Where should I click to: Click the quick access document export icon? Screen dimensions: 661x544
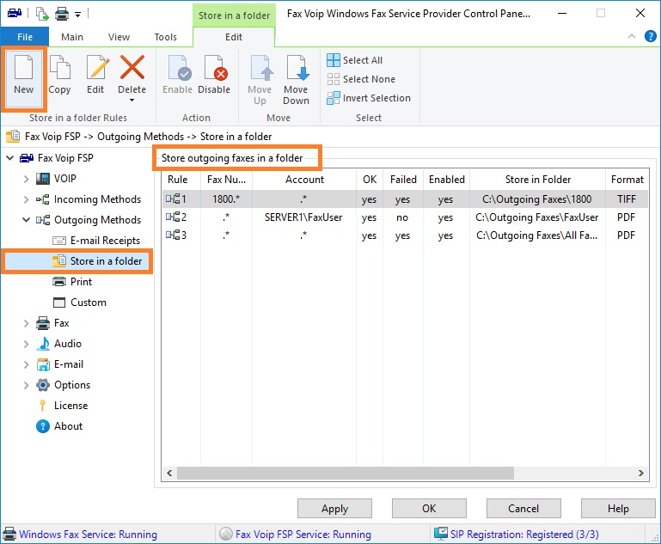pyautogui.click(x=42, y=14)
